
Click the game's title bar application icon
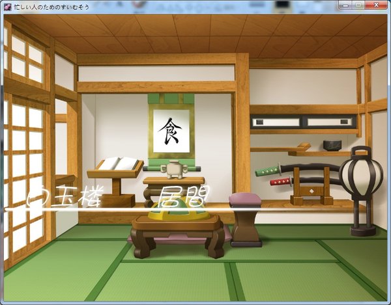(x=8, y=7)
